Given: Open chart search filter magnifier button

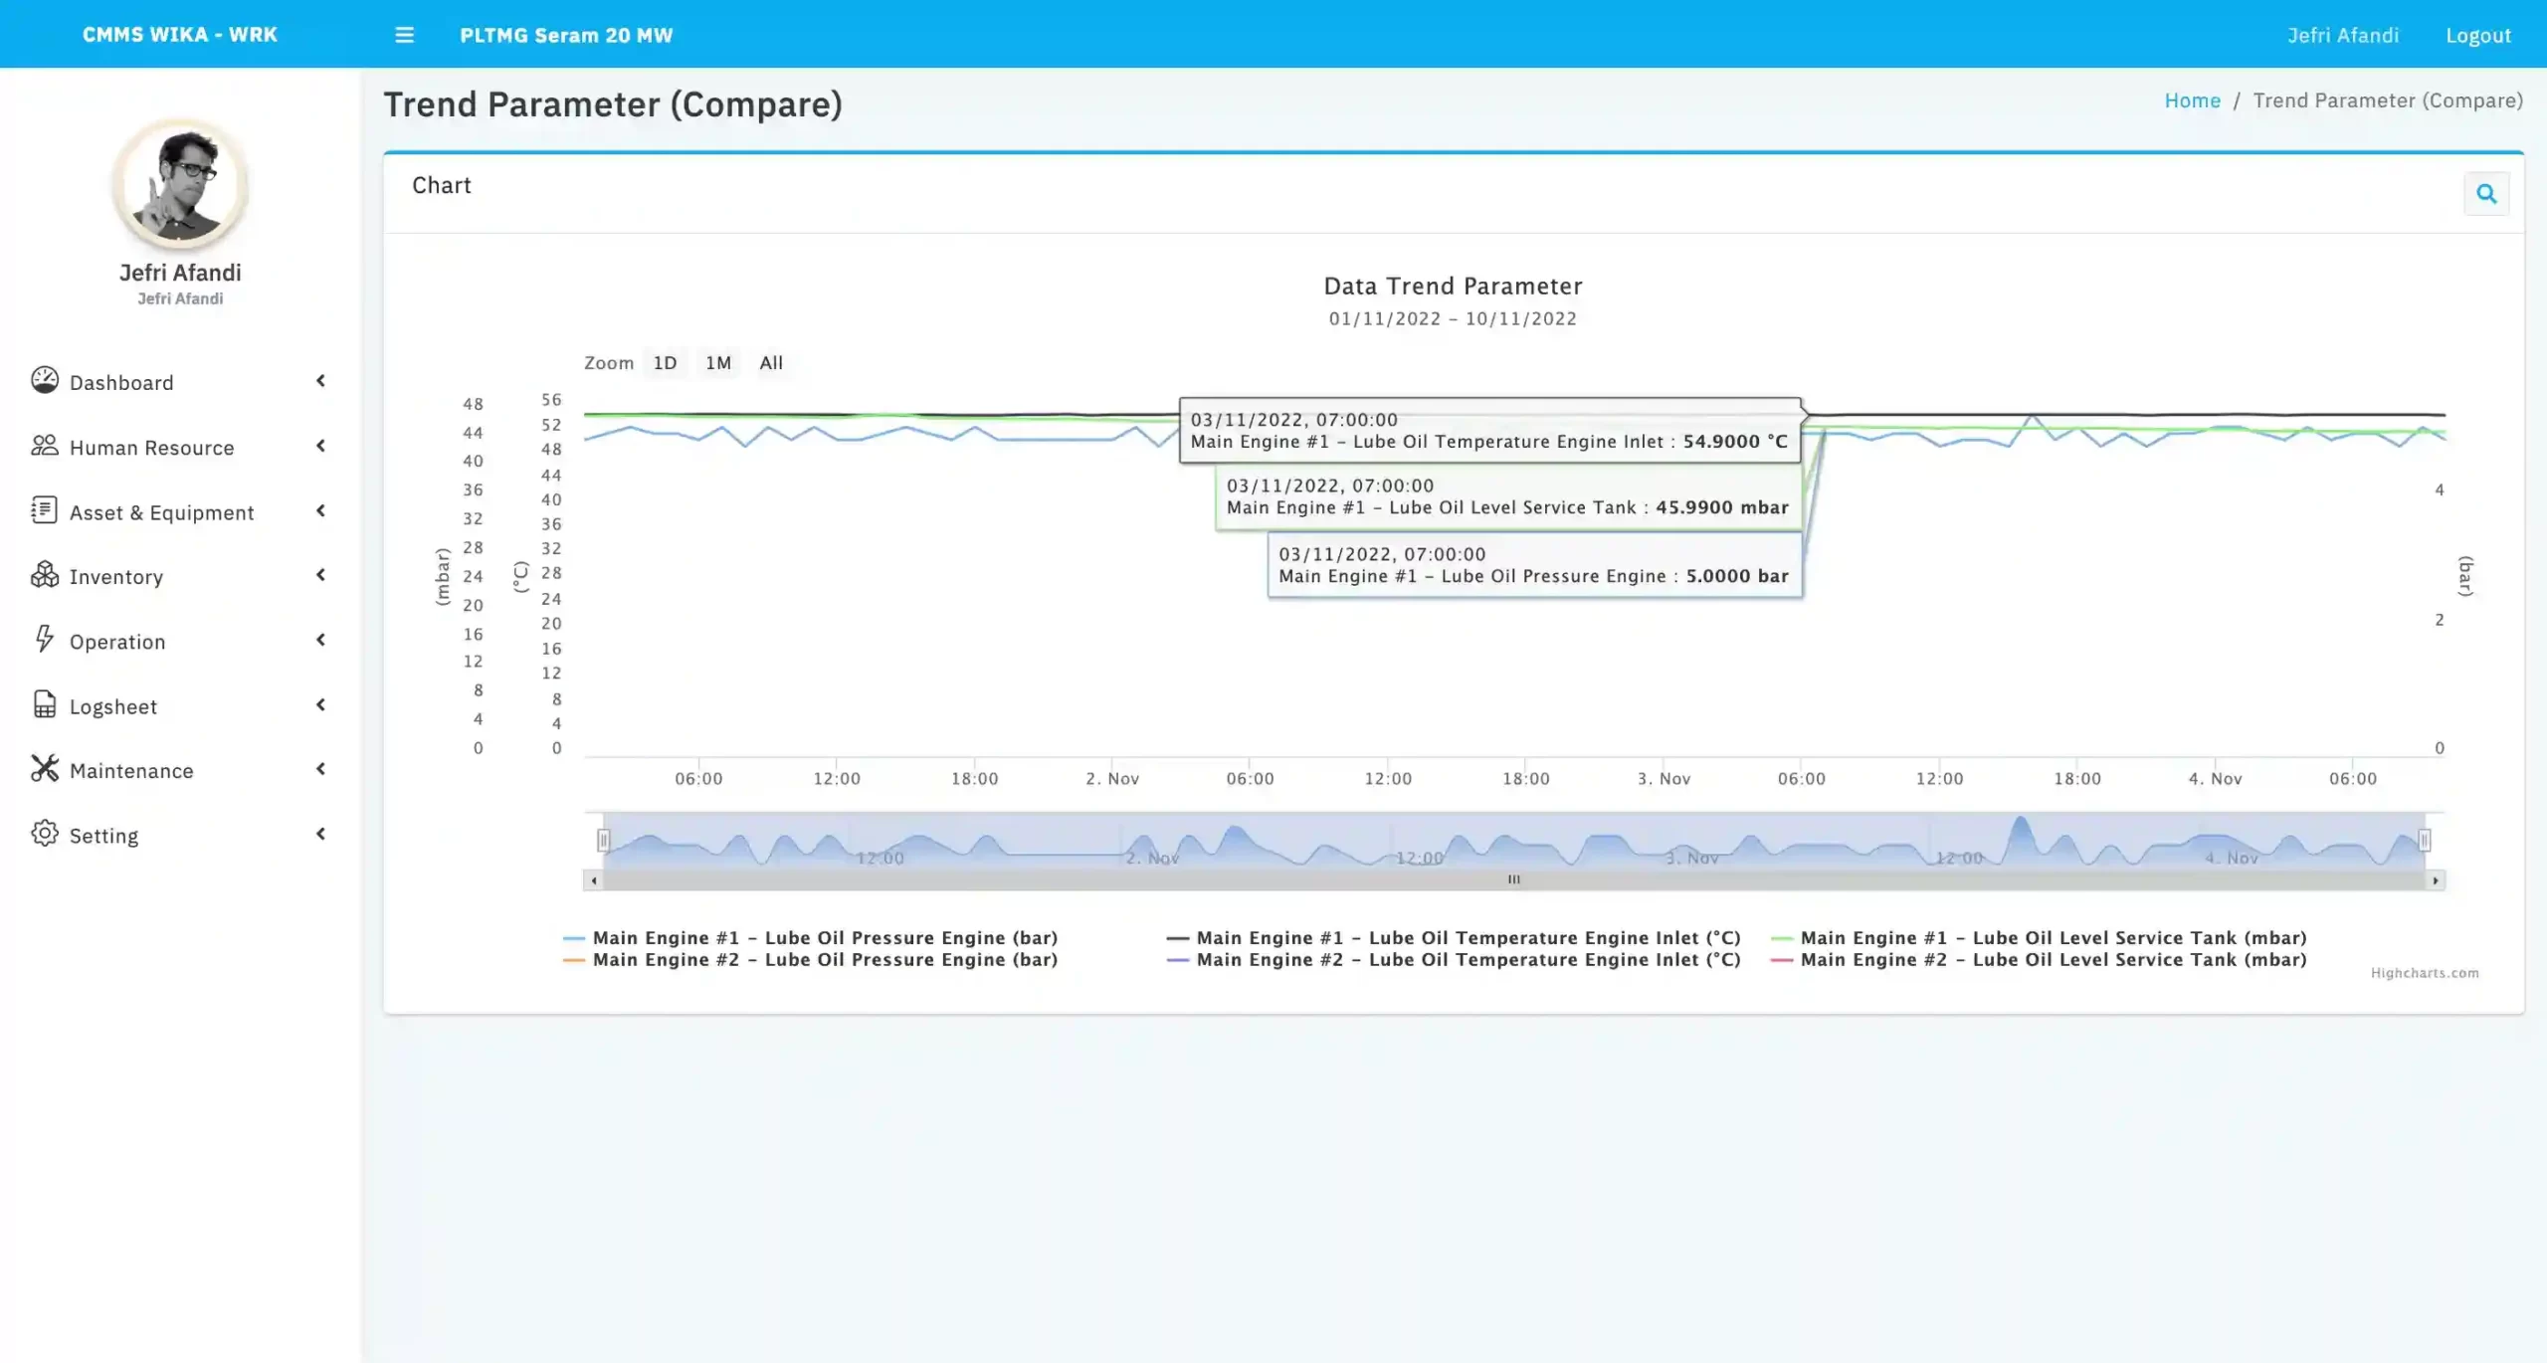Looking at the screenshot, I should pyautogui.click(x=2486, y=194).
